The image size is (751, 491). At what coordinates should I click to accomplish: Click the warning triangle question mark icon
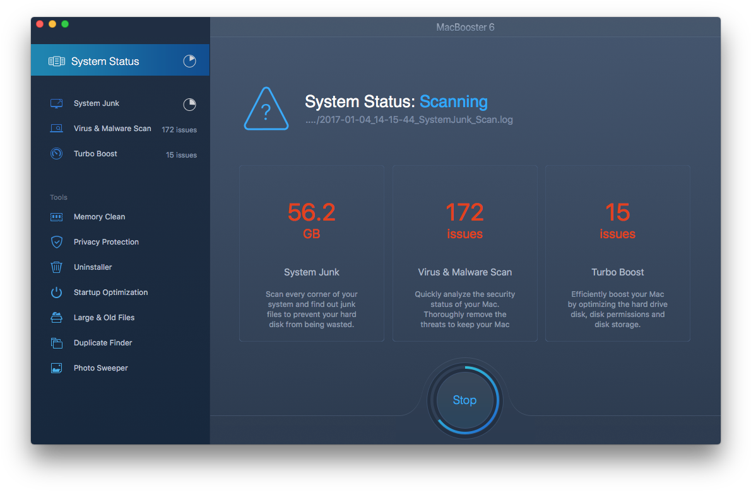point(266,109)
